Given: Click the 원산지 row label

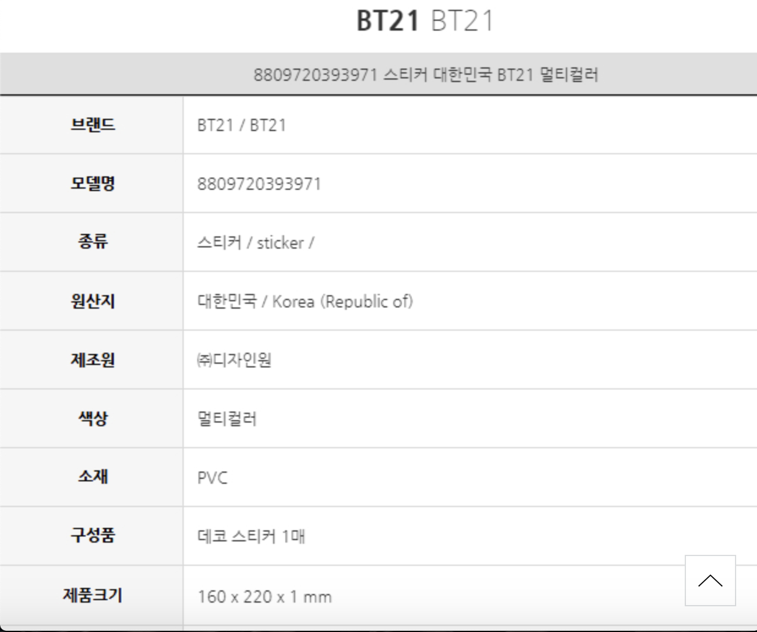Looking at the screenshot, I should click(x=92, y=301).
